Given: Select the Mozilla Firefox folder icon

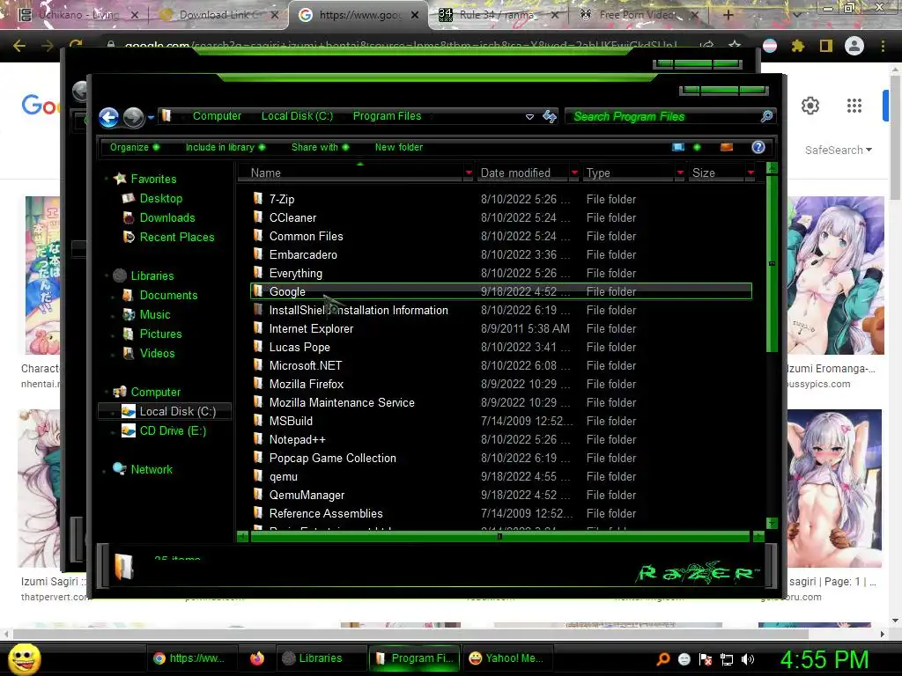Looking at the screenshot, I should [x=258, y=384].
